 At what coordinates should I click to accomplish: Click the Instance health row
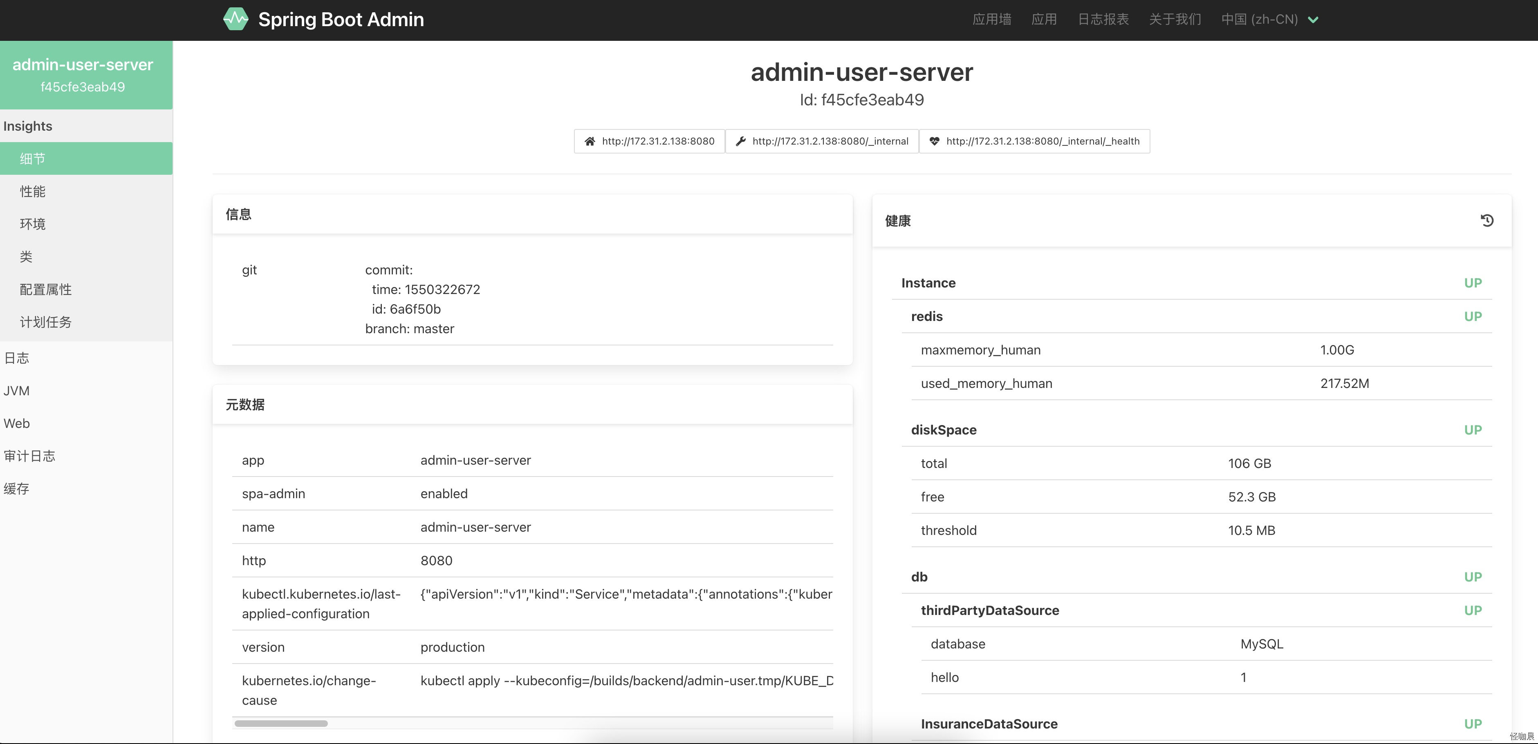tap(1192, 283)
